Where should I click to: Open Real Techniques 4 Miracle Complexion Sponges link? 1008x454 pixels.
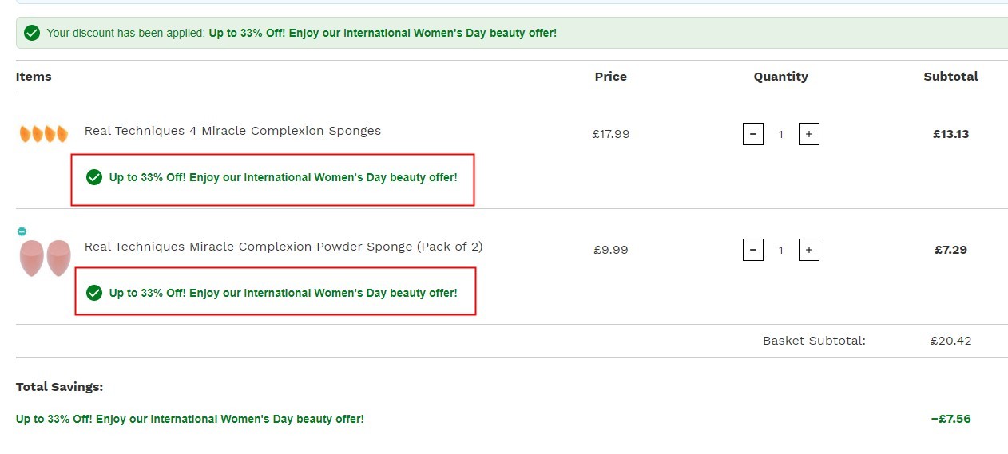(x=232, y=131)
